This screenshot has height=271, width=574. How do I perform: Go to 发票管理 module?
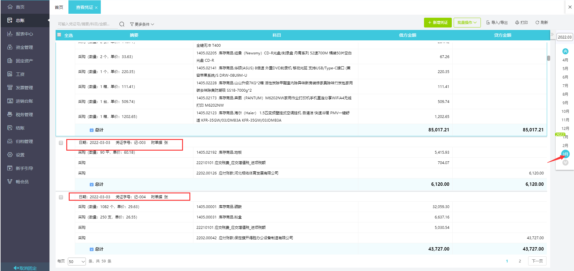(24, 88)
